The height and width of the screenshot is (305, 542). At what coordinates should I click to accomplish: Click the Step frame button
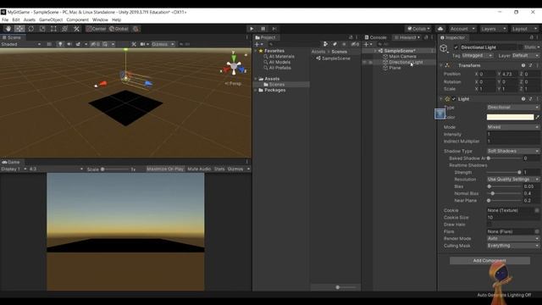coord(274,29)
